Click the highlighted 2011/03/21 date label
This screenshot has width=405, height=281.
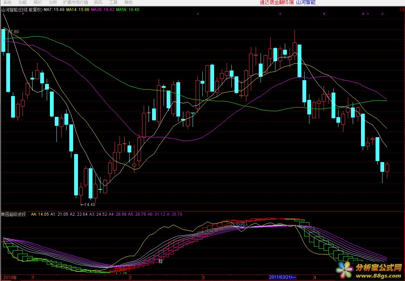click(282, 278)
